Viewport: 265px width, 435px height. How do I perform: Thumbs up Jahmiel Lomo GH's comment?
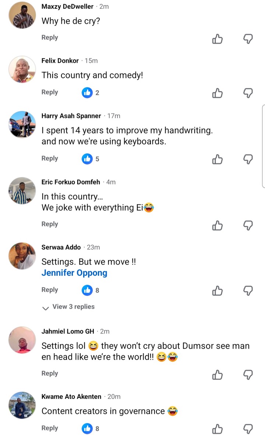(218, 374)
